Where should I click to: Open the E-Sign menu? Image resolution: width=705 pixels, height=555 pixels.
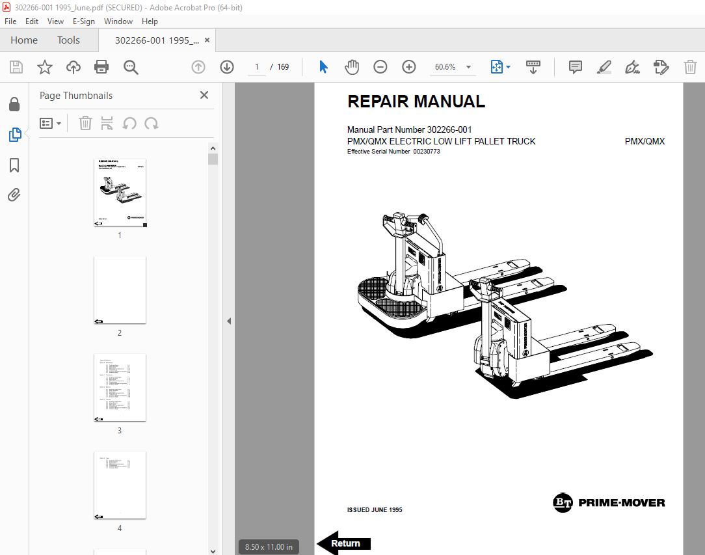click(x=84, y=21)
